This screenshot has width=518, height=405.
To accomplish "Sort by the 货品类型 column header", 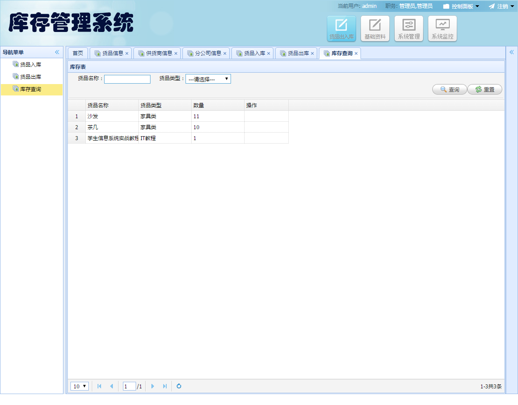I will click(165, 105).
